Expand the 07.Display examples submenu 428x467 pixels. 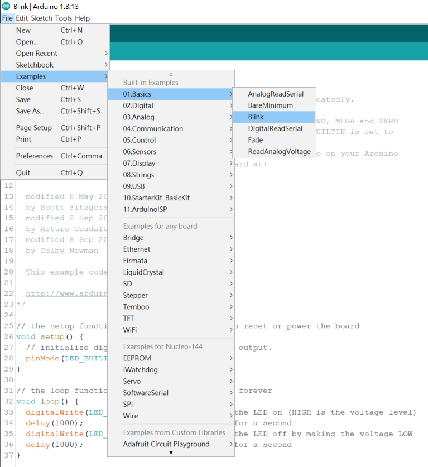(171, 163)
